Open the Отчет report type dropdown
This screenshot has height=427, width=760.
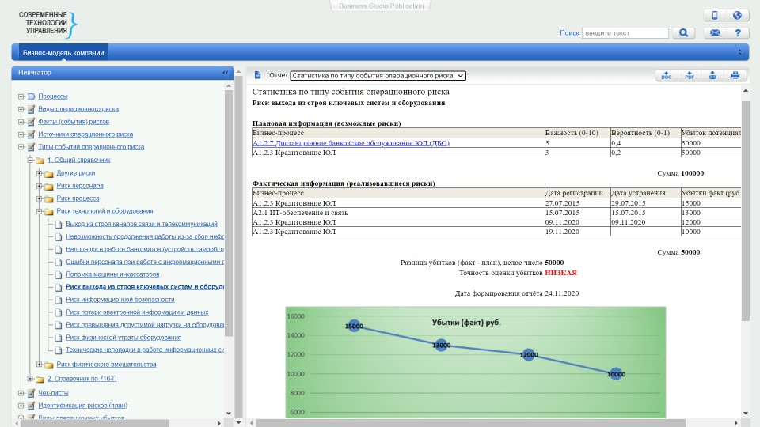coord(378,76)
